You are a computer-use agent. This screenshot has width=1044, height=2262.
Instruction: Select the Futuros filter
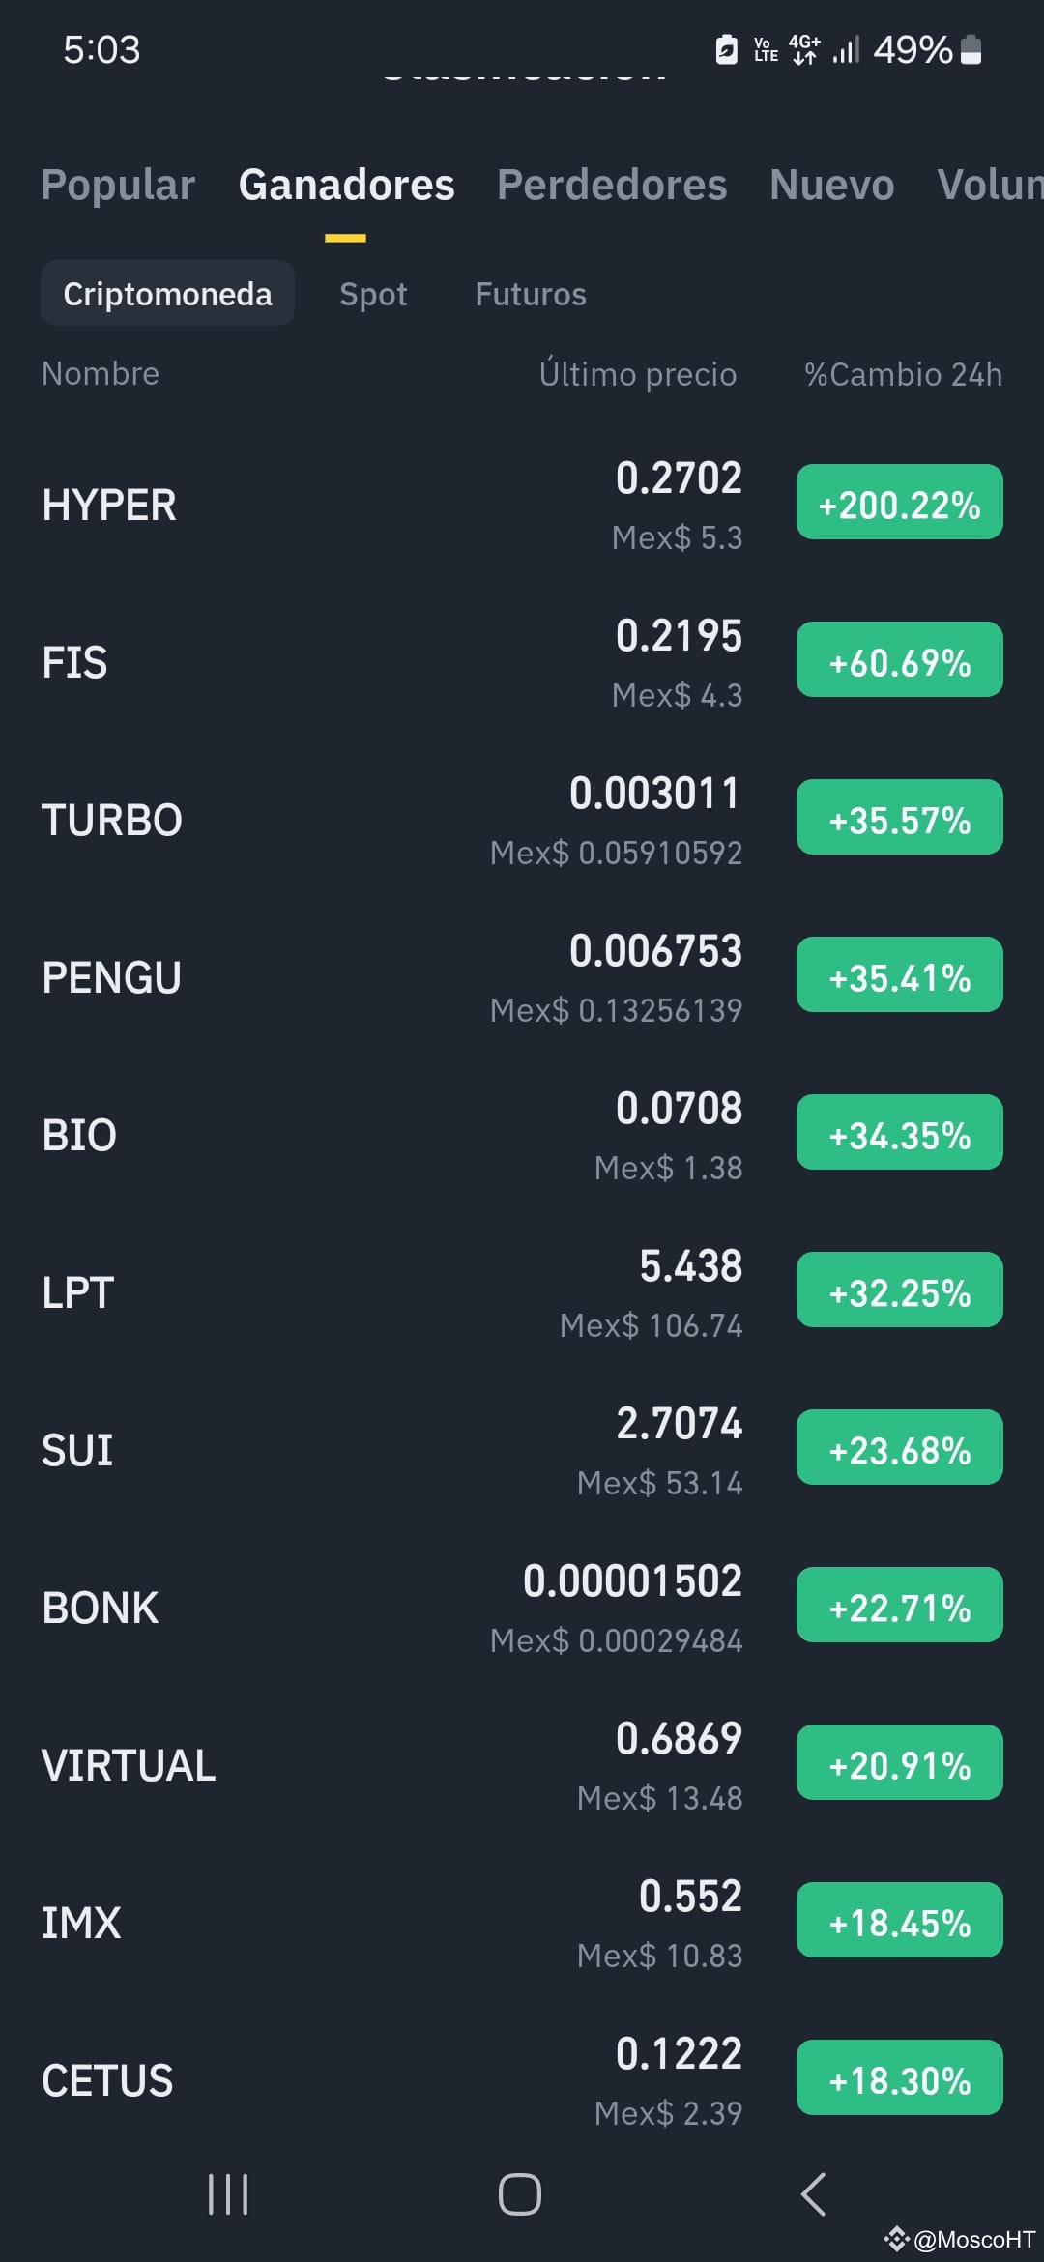531,294
